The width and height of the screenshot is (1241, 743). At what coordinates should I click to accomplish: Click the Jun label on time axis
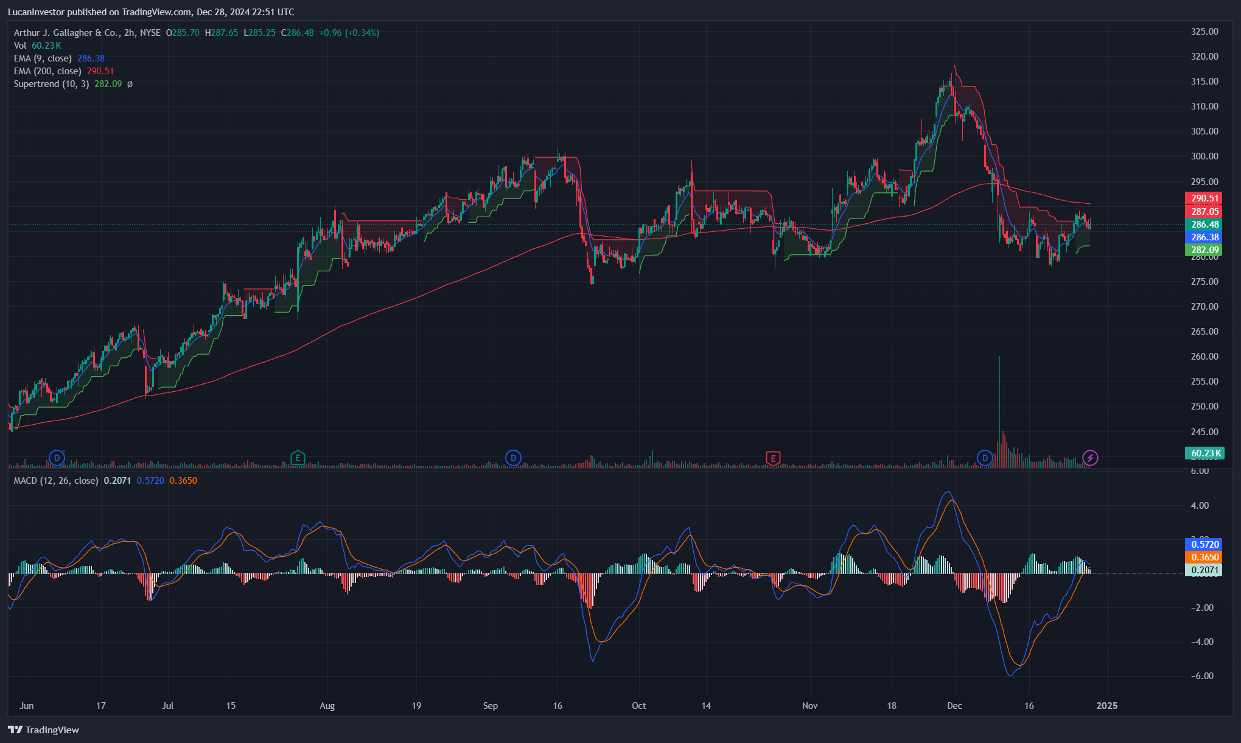click(26, 706)
